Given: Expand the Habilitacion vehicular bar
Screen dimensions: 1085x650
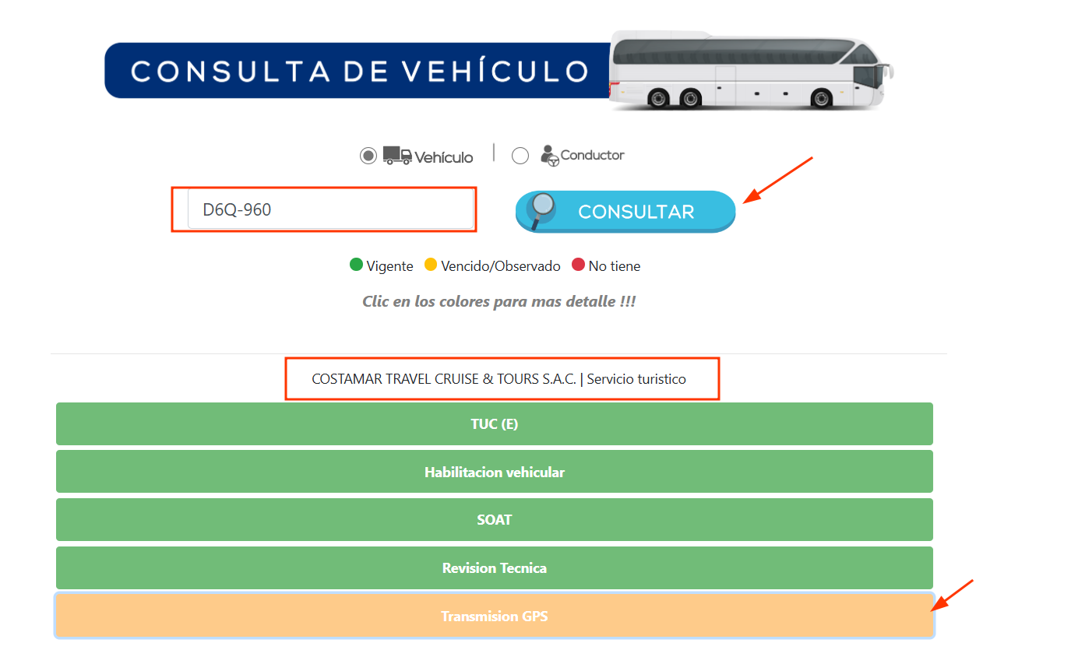Looking at the screenshot, I should coord(494,473).
